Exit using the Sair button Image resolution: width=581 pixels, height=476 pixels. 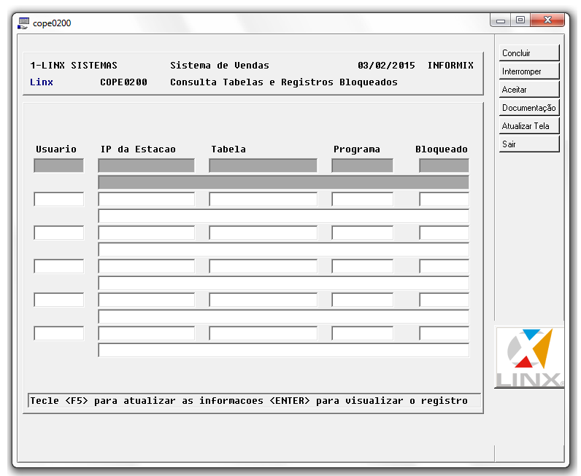click(528, 144)
